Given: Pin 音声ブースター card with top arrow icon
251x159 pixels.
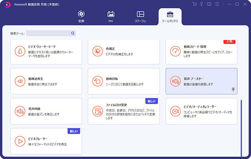Looking at the screenshot, I should 233,90.
